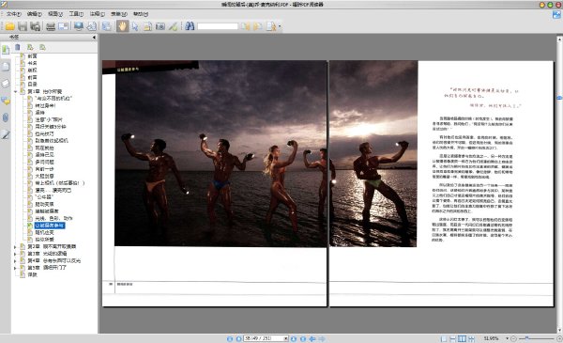Click the zoom out minus button
The image size is (563, 343).
[x=513, y=338]
